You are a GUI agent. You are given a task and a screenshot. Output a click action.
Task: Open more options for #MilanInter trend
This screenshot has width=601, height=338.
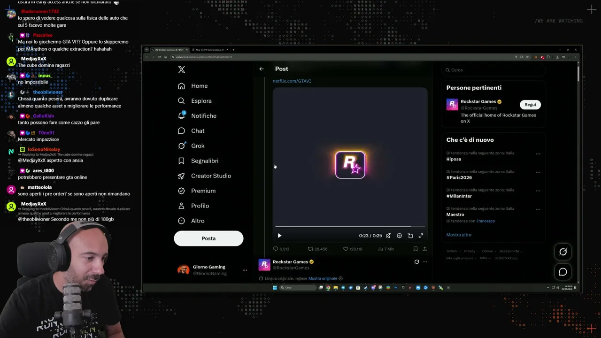(x=538, y=191)
